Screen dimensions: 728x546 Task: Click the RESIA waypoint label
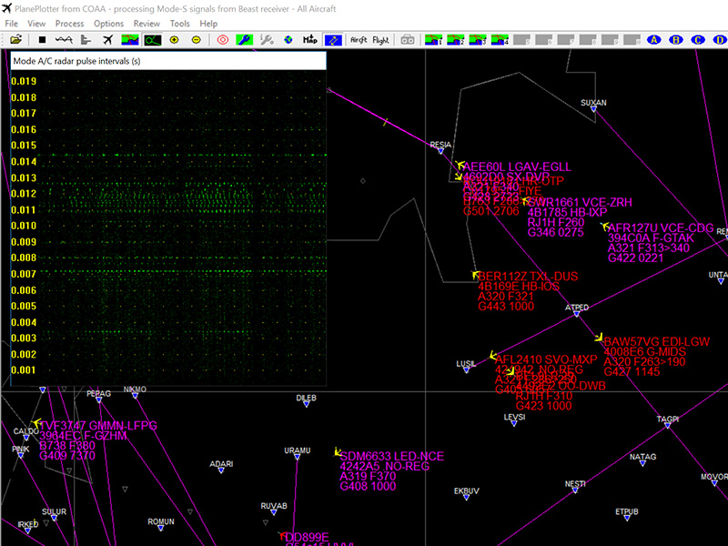(440, 145)
